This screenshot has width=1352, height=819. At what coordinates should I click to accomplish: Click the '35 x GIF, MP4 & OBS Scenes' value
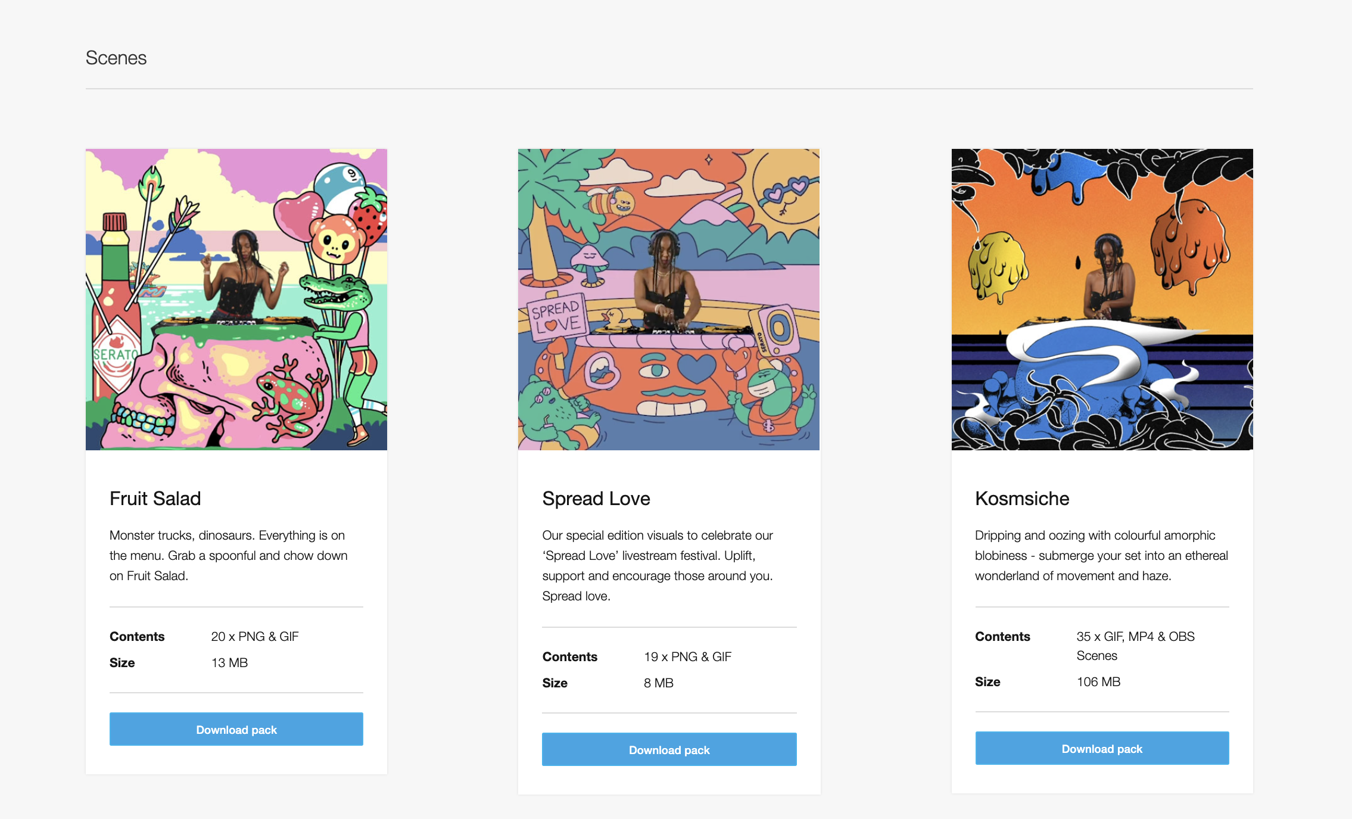(1136, 646)
